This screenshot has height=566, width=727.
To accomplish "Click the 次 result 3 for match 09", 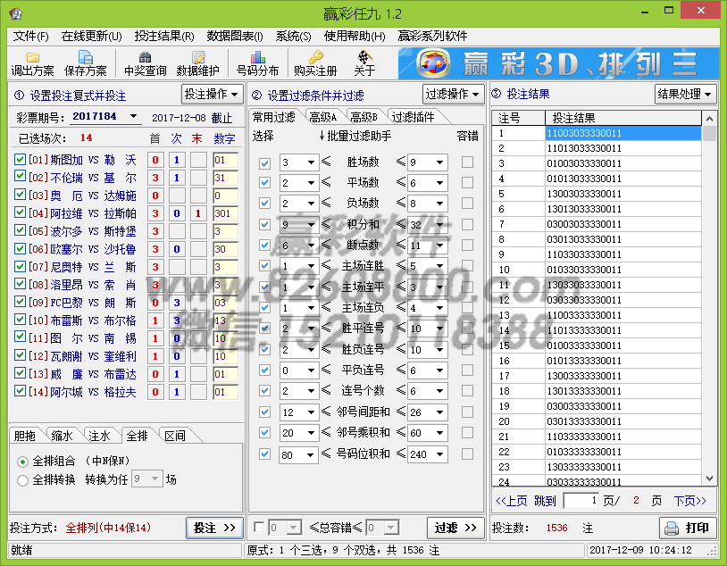I will (x=177, y=303).
